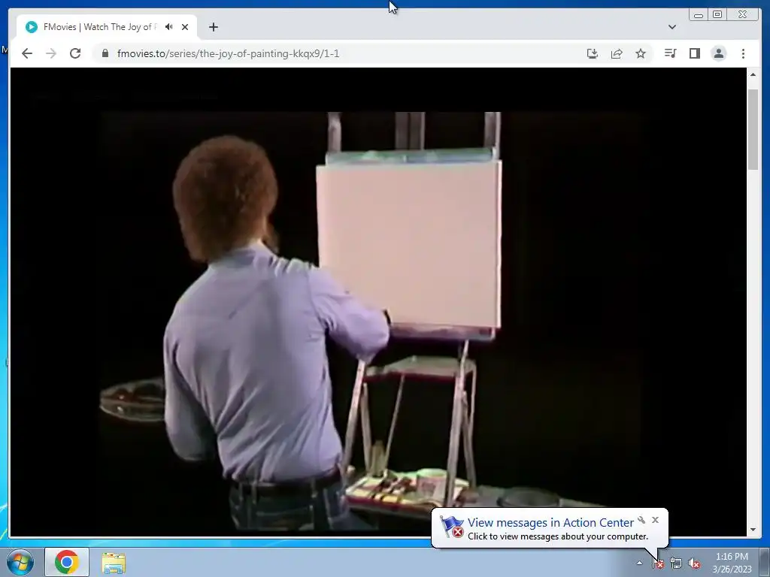770x577 pixels.
Task: Mute the tab via speaker icon
Action: pyautogui.click(x=169, y=27)
